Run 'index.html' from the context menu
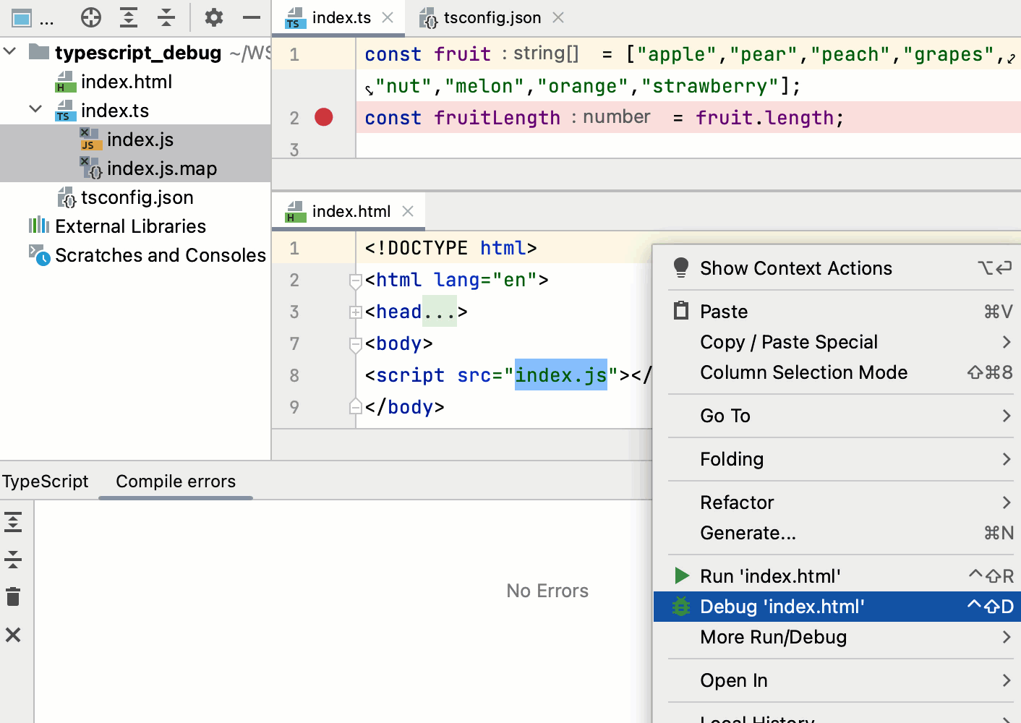Viewport: 1021px width, 723px height. tap(770, 576)
